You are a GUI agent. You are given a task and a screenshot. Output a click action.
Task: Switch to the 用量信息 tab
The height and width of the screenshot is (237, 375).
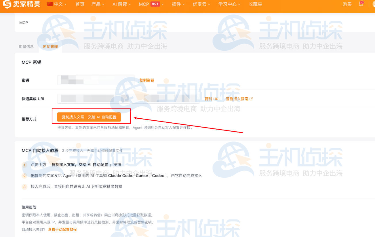26,47
